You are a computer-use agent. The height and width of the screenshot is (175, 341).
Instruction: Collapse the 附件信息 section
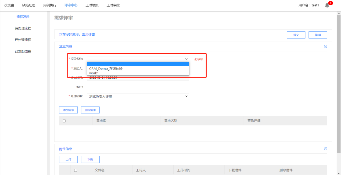[x=326, y=149]
